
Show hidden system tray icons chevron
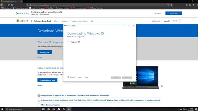tap(179, 109)
